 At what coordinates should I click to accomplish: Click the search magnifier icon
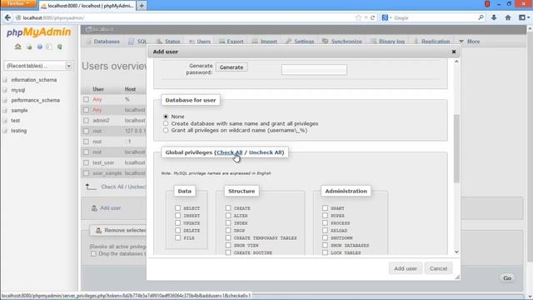(x=481, y=17)
